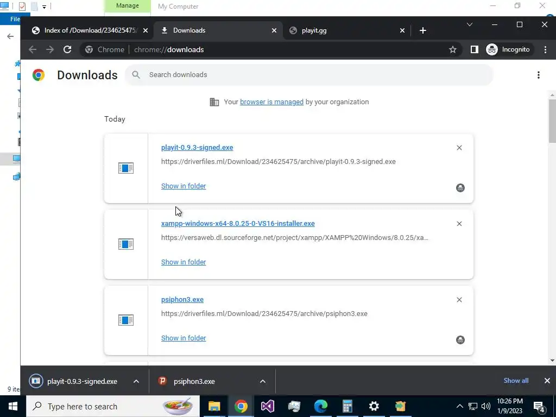Close the Index of /Download tab
The image size is (556, 417).
[x=146, y=30]
